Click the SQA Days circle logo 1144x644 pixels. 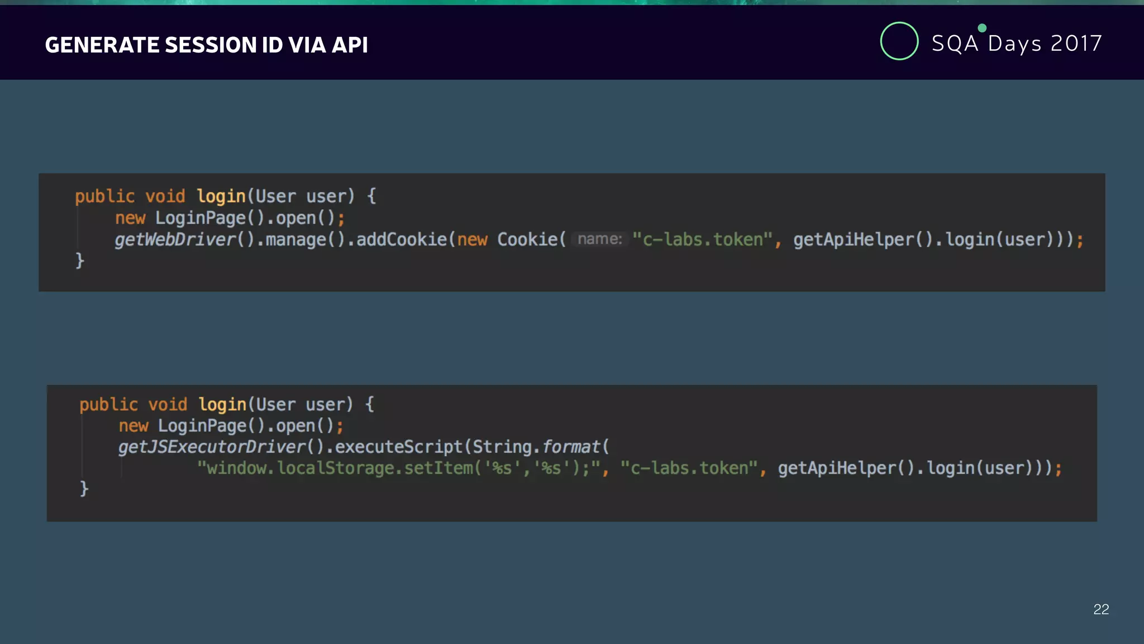899,41
